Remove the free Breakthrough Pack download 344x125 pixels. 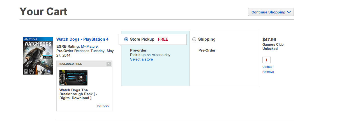[x=103, y=106]
